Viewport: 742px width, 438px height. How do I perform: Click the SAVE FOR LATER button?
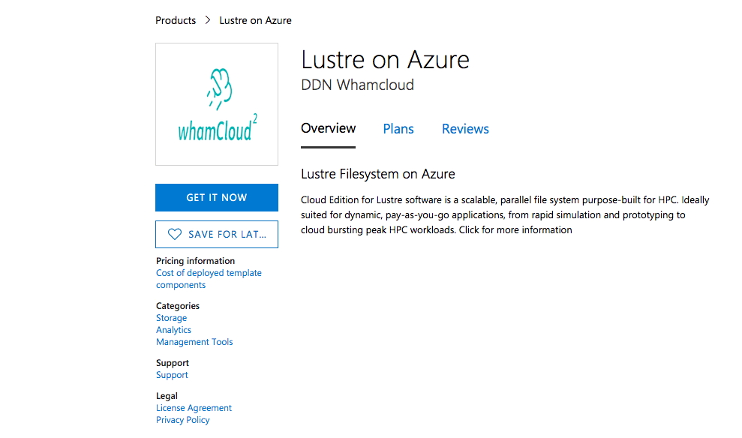pos(217,234)
